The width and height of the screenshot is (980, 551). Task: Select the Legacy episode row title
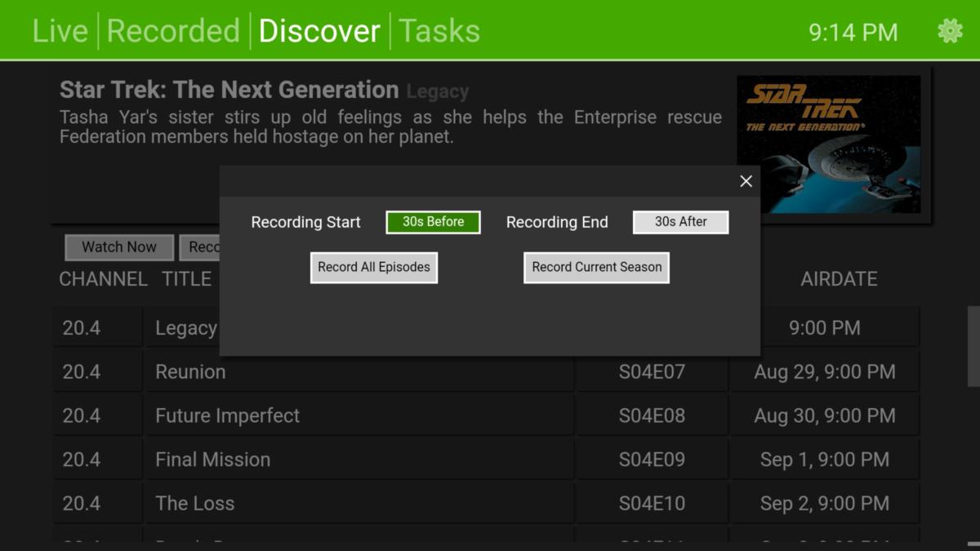pyautogui.click(x=186, y=328)
